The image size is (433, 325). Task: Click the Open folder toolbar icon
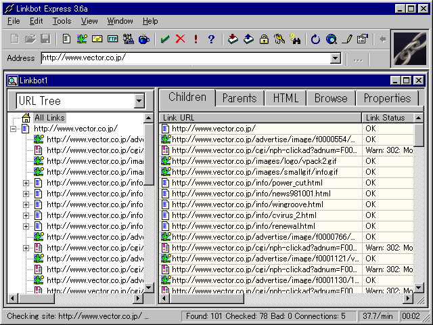point(30,39)
